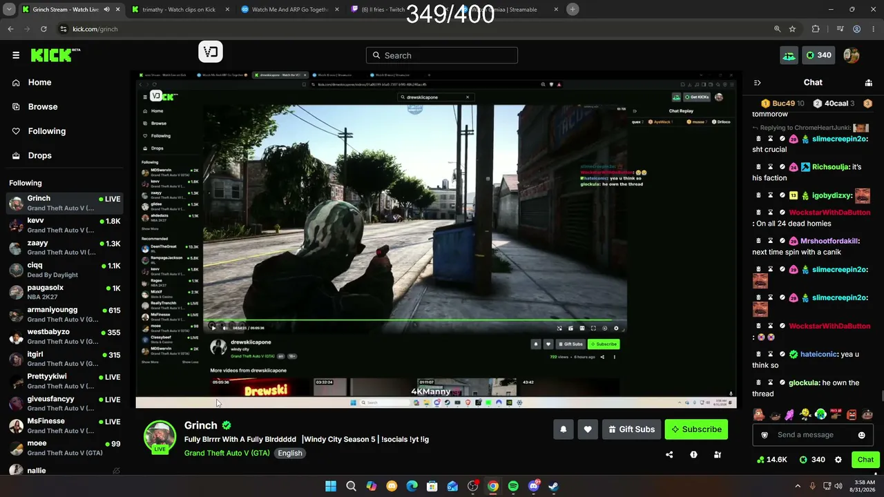Open Steam from the taskbar
The height and width of the screenshot is (497, 884).
pyautogui.click(x=553, y=486)
